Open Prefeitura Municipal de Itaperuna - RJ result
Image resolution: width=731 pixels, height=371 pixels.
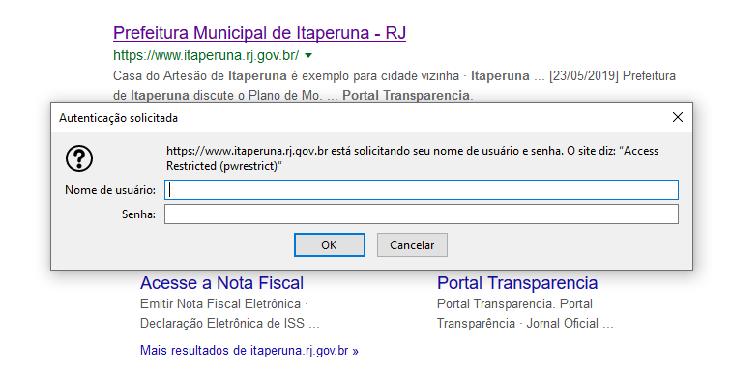point(260,33)
